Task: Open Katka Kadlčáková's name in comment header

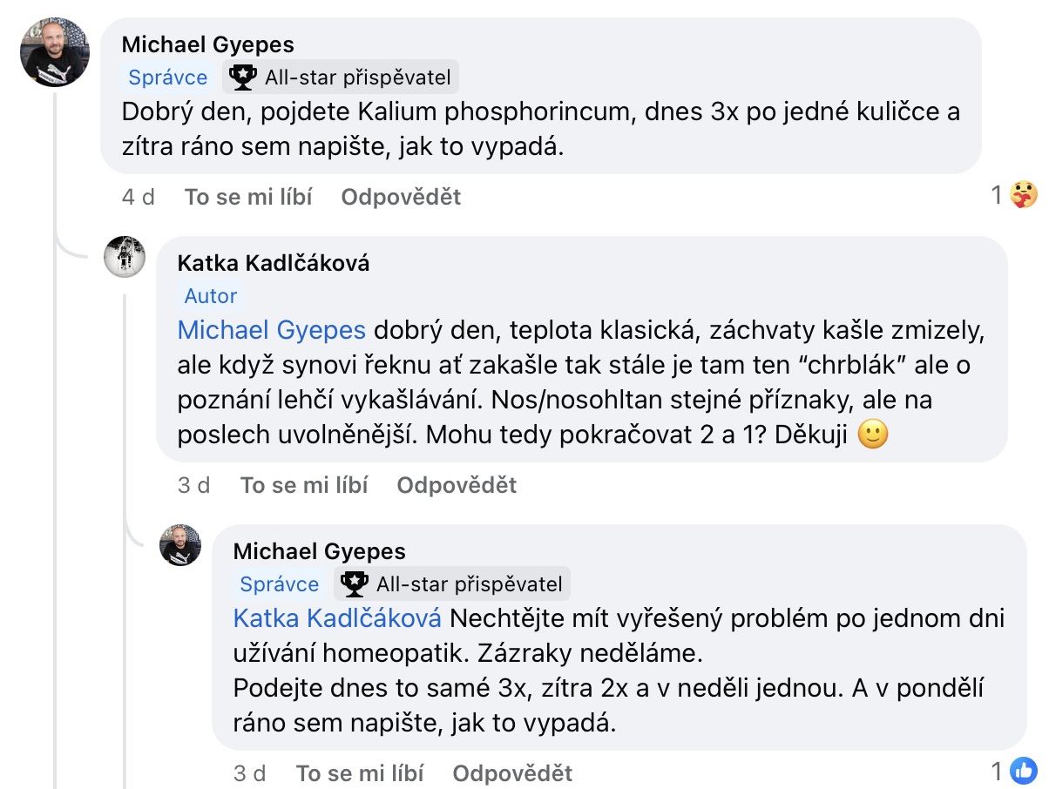Action: pyautogui.click(x=273, y=264)
